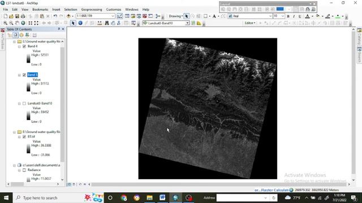Click the Print icon in the Standard toolbar
Viewport: 362px width, 203px height.
coord(23,16)
